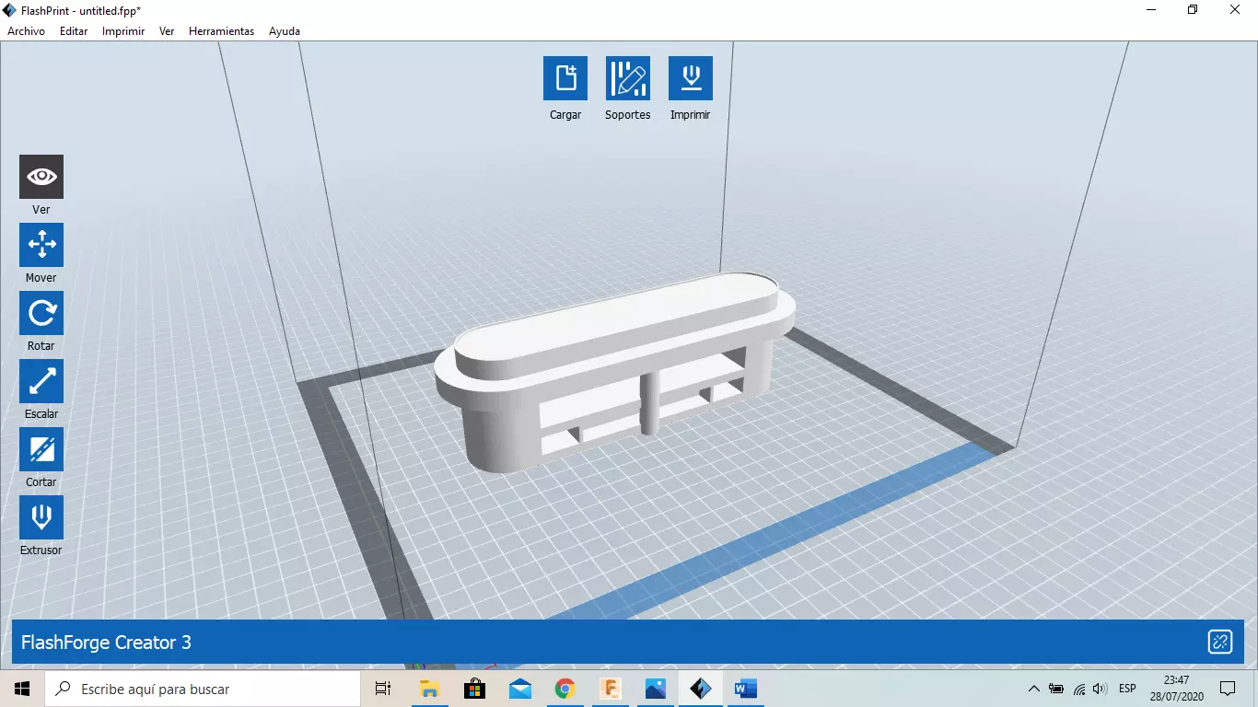Open the Ayuda menu
This screenshot has width=1258, height=707.
pos(285,31)
